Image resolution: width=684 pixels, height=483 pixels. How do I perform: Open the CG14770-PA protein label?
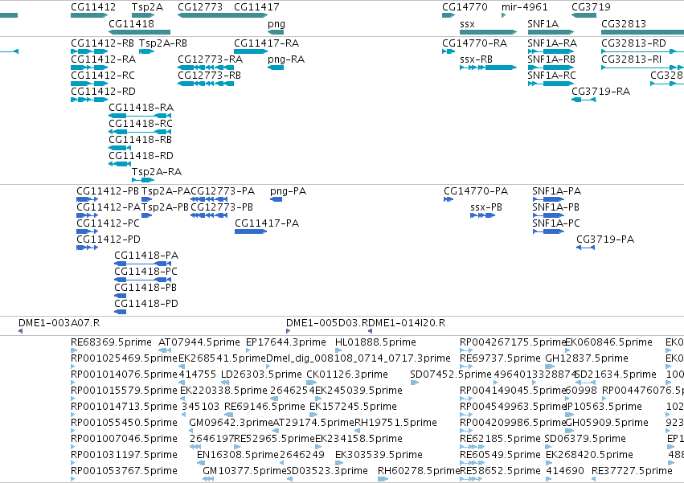476,191
